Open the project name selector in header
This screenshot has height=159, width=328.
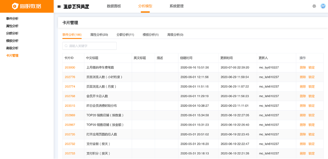(76, 7)
